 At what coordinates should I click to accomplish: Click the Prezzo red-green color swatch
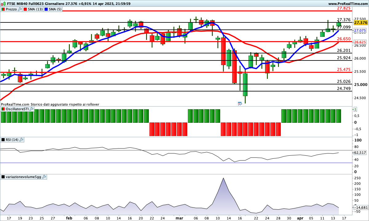[x=3, y=9]
